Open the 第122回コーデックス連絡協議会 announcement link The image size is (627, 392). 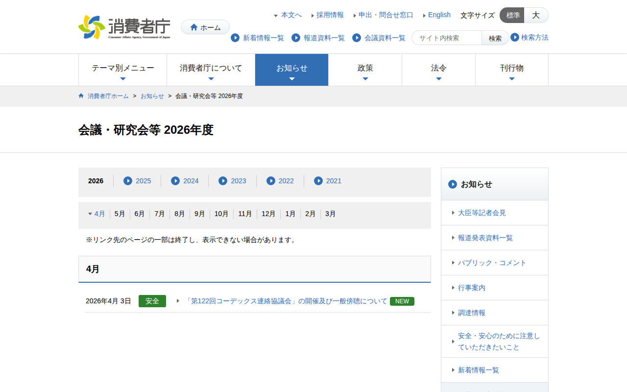click(x=286, y=301)
